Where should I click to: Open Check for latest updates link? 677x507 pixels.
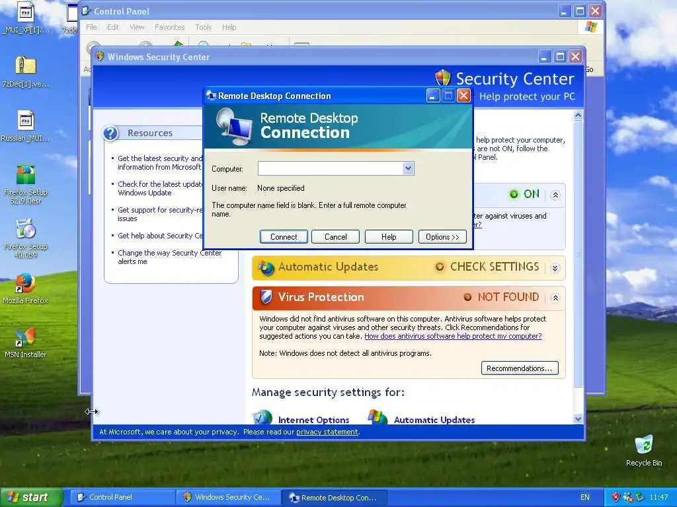[160, 188]
